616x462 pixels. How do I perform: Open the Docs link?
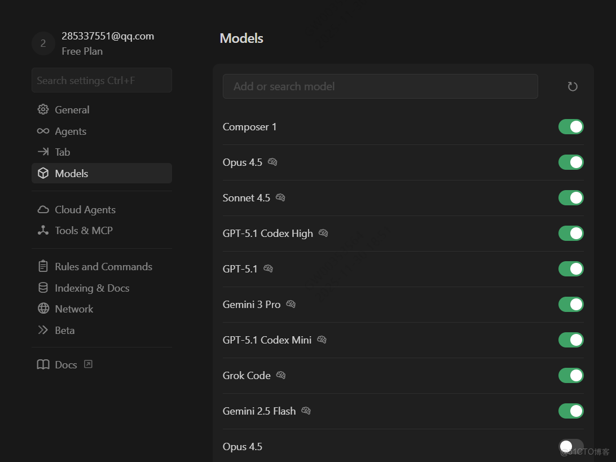[65, 364]
